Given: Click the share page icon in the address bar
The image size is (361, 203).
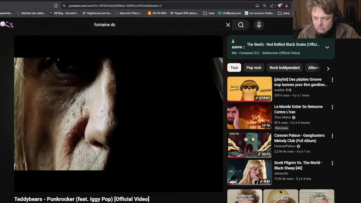Looking at the screenshot, I should point(272,6).
